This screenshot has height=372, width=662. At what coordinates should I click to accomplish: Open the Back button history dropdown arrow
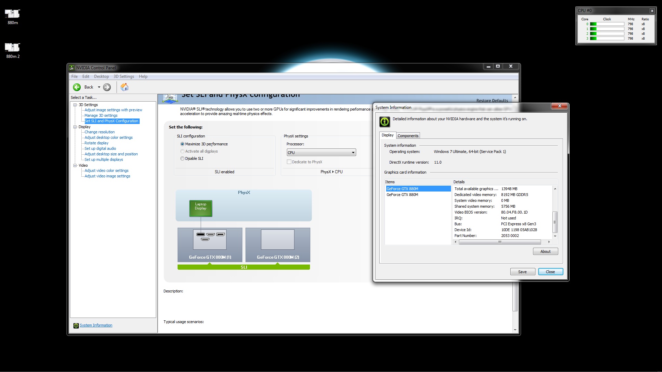coord(99,87)
